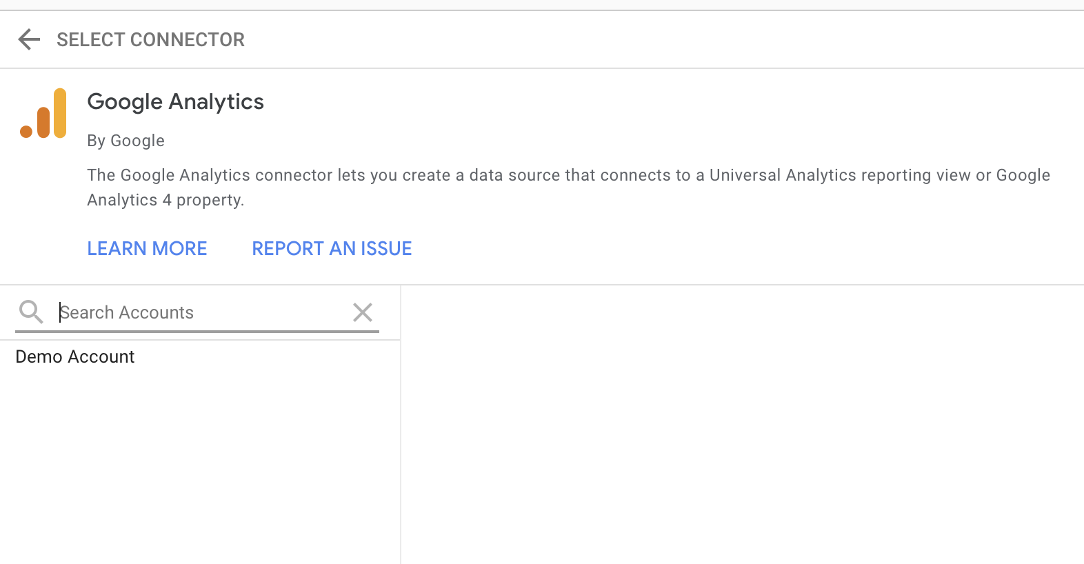The height and width of the screenshot is (564, 1084).
Task: Click the SELECT CONNECTOR header text
Action: tap(150, 40)
